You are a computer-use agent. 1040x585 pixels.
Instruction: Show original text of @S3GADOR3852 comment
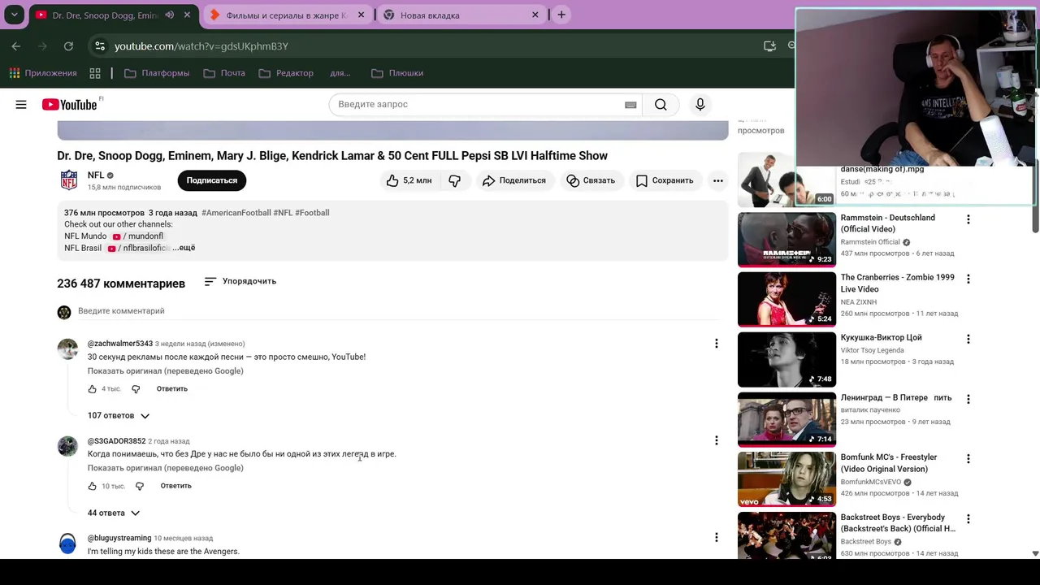point(166,468)
